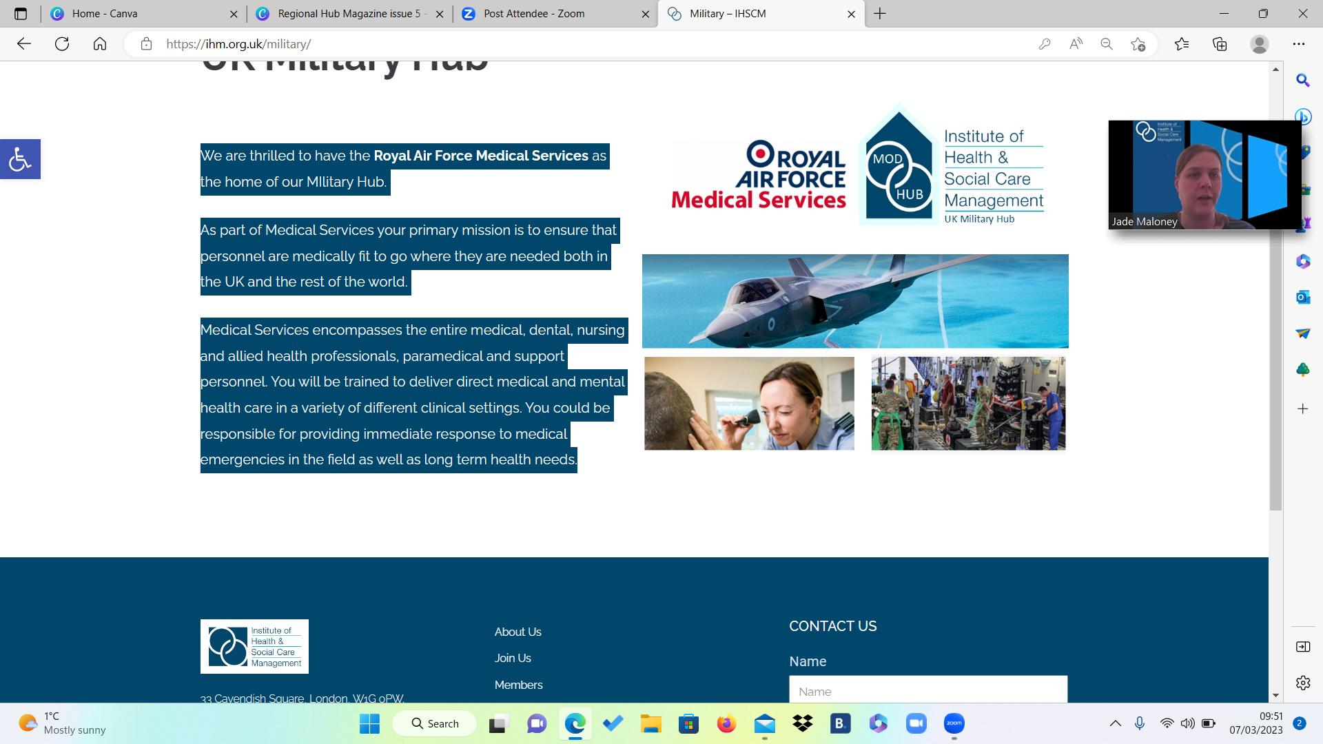Expand the system tray hidden icons chevron
1323x744 pixels.
(1115, 723)
